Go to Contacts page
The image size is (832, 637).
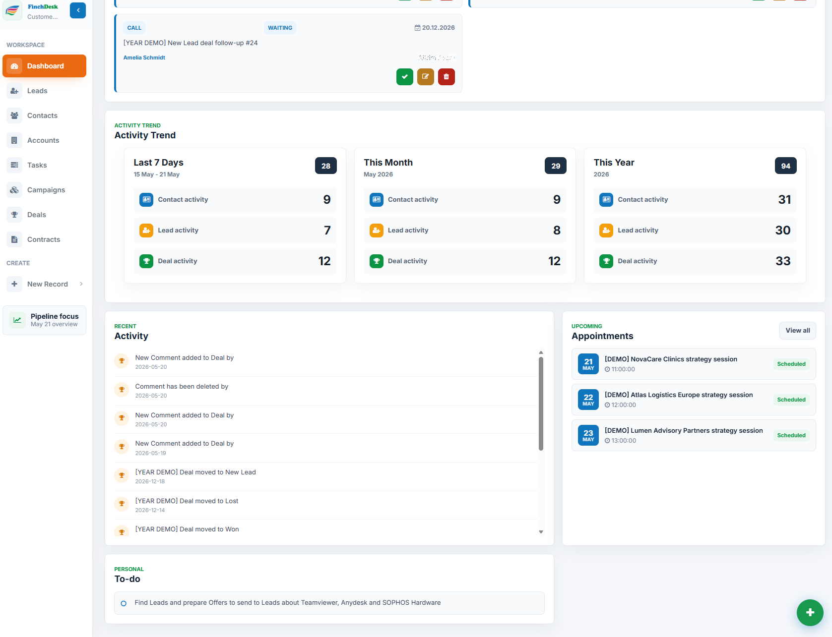point(44,116)
